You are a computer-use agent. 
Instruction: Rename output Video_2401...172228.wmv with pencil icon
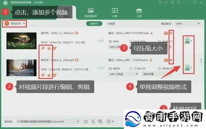151,60
